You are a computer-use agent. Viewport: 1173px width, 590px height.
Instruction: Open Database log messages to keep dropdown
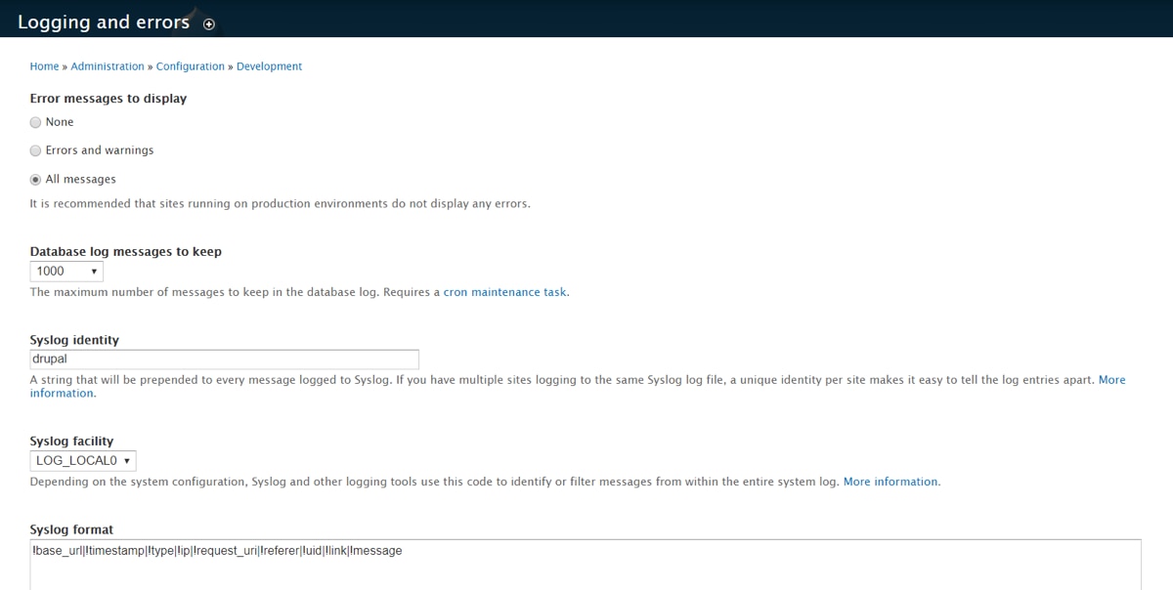66,272
